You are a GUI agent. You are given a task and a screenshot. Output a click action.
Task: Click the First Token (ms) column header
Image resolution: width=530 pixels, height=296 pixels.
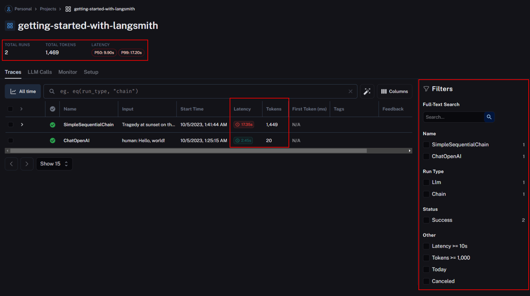coord(309,109)
